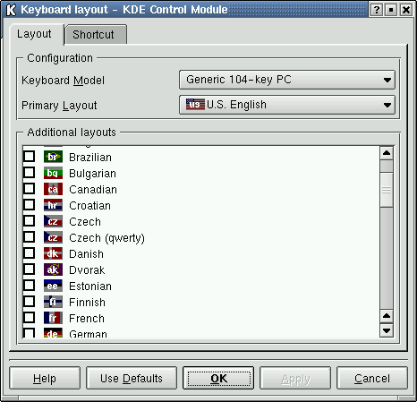This screenshot has height=402, width=417.
Task: Select the Czech (qwerty) entry text
Action: pyautogui.click(x=106, y=238)
